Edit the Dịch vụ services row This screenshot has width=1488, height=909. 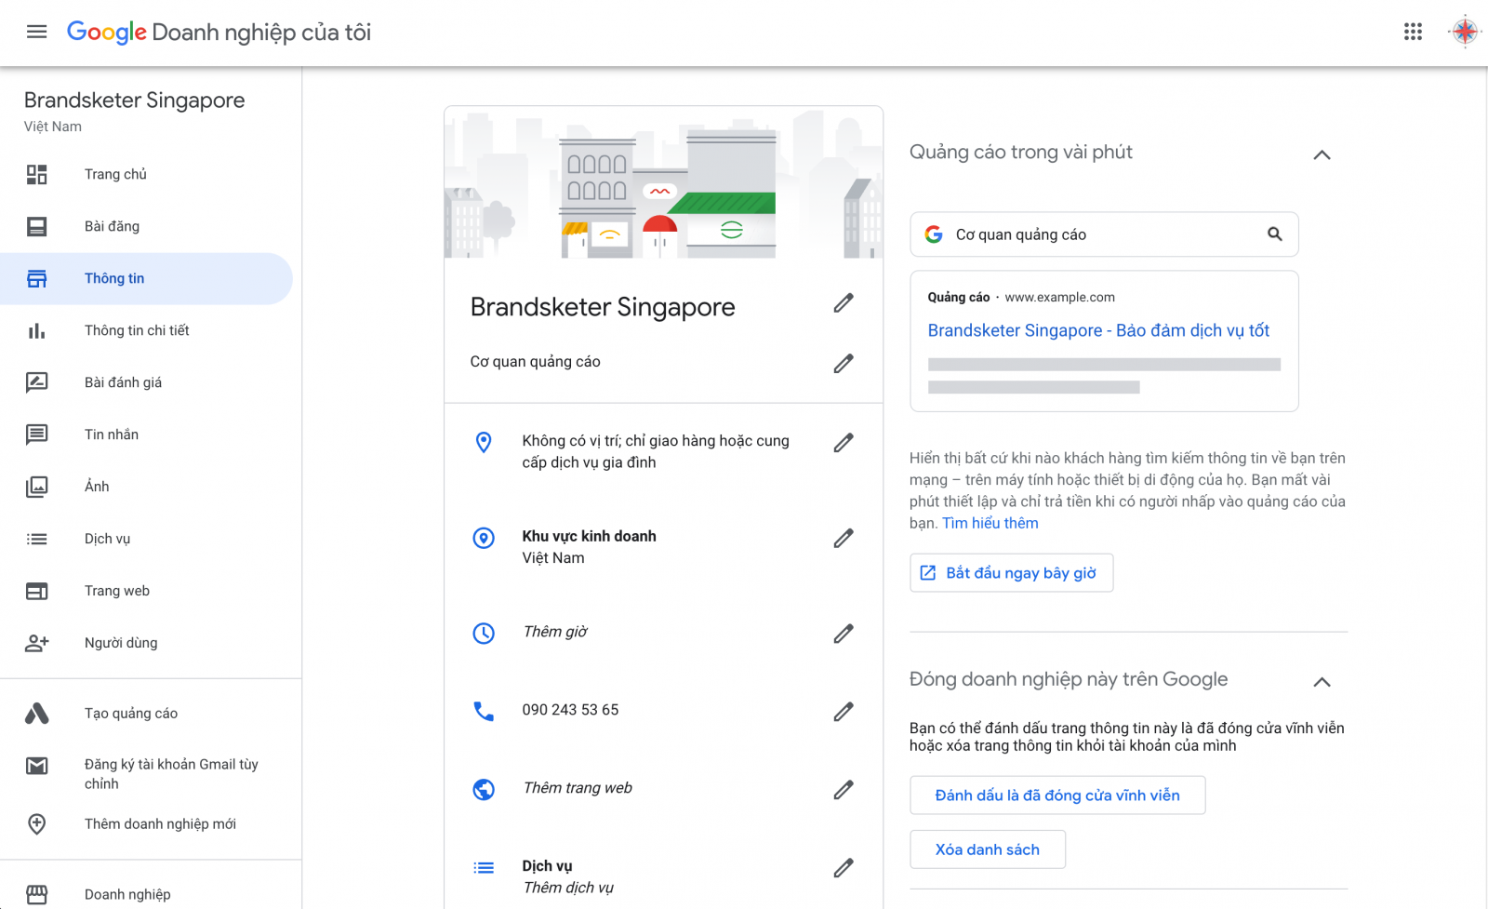844,868
